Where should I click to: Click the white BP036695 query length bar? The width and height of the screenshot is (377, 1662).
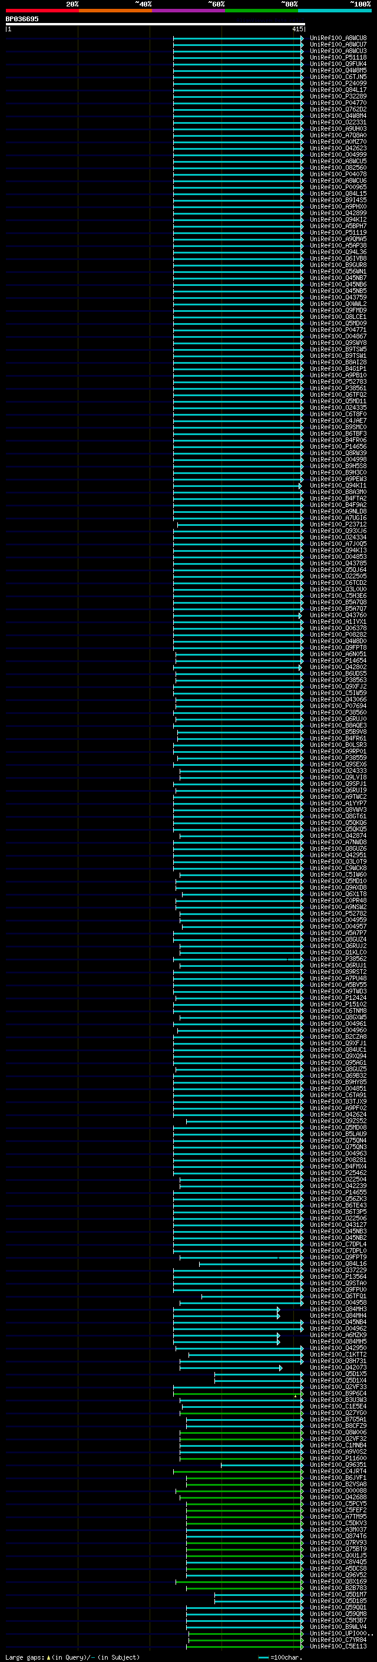click(x=155, y=24)
